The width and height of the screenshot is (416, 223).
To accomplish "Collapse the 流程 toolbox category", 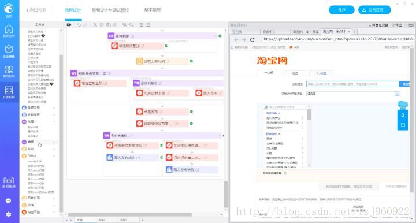I will (54, 121).
